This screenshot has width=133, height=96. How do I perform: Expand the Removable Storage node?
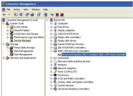pos(8,48)
